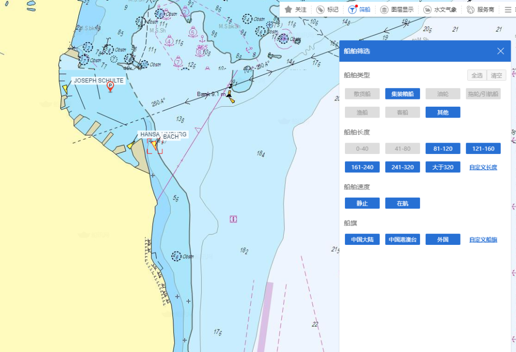Click the 服务商 provider icon
Image resolution: width=516 pixels, height=352 pixels.
pyautogui.click(x=471, y=10)
